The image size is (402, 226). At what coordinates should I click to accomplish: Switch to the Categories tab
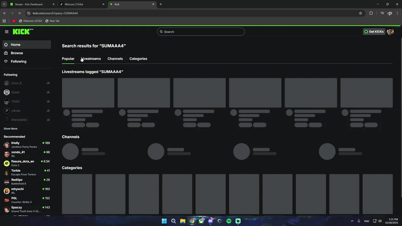(138, 59)
